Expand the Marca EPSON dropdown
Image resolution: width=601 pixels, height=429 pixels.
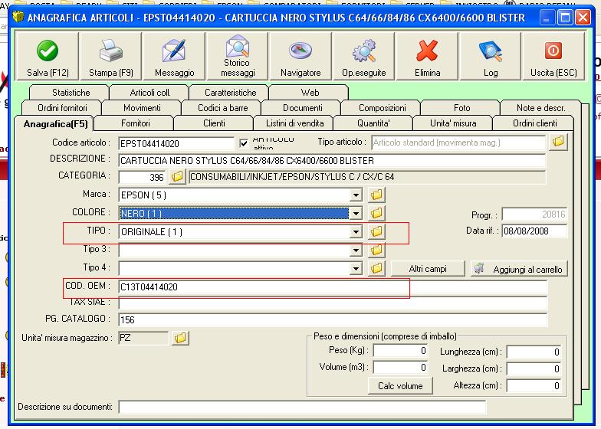[x=356, y=195]
